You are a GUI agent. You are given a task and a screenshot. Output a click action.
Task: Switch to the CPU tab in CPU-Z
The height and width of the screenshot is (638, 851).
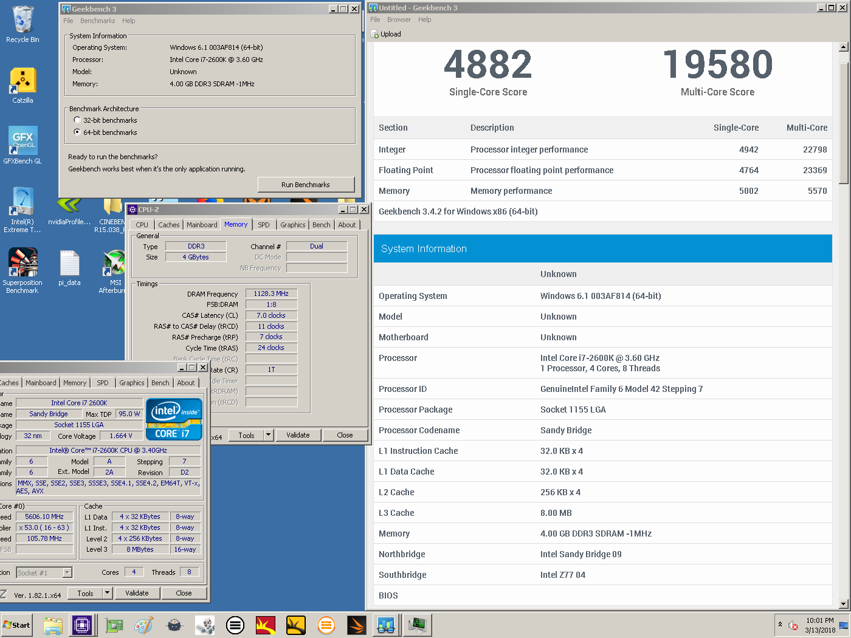click(x=142, y=225)
